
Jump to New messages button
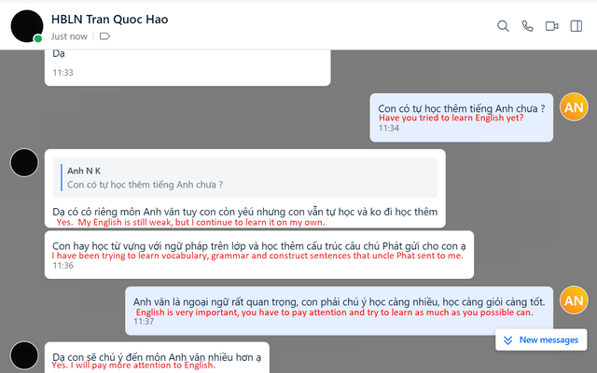coord(541,339)
